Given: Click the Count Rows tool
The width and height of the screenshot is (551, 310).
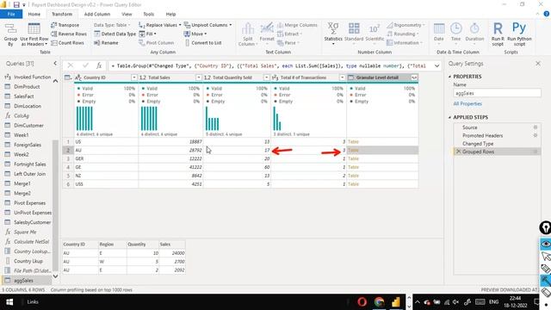Looking at the screenshot, I should point(67,42).
